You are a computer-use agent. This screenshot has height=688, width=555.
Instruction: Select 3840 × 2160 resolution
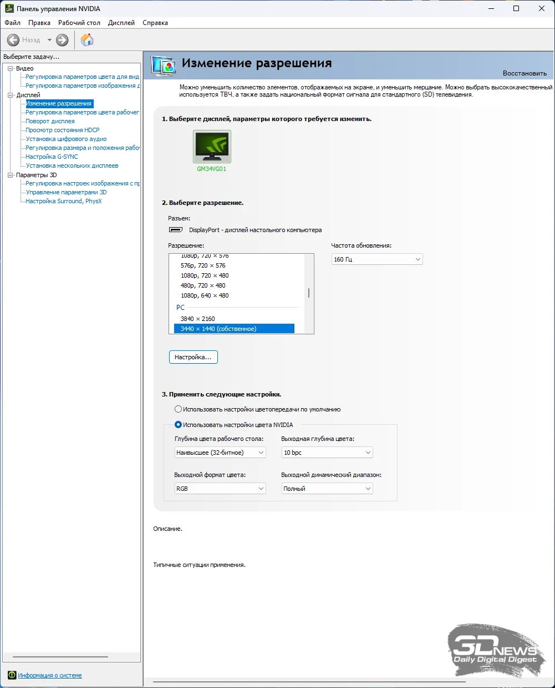pos(197,319)
